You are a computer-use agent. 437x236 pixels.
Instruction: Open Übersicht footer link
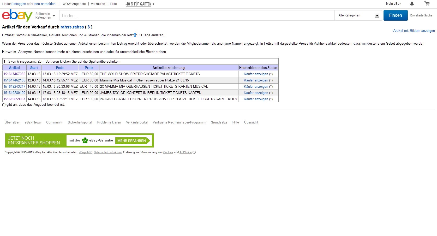(251, 122)
